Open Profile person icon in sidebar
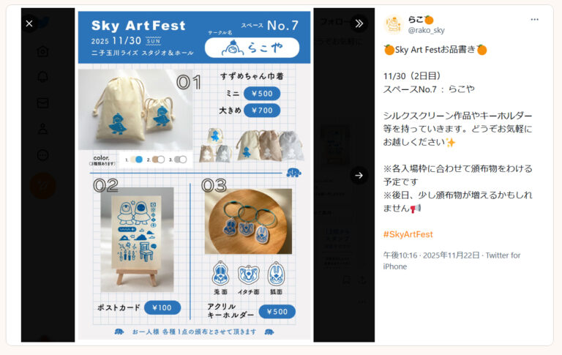The height and width of the screenshot is (355, 562). 42,129
